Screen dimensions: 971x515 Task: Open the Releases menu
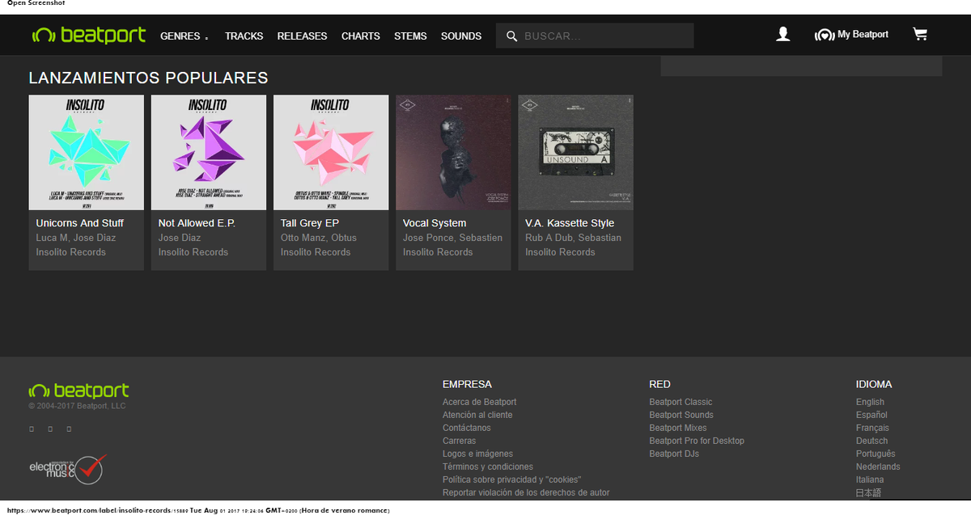click(302, 36)
